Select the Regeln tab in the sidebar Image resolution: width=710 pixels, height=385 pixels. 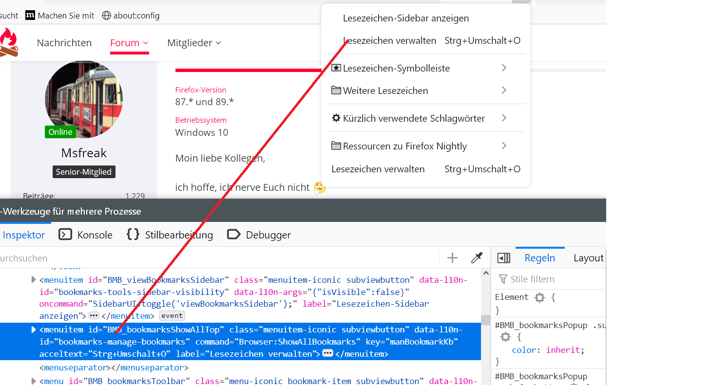pyautogui.click(x=540, y=258)
